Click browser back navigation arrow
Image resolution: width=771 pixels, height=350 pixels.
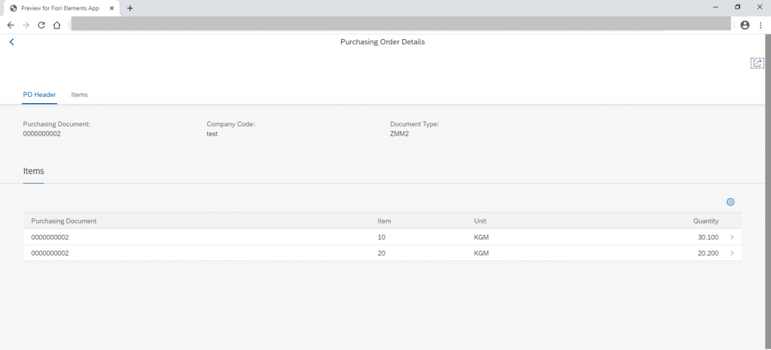coord(11,25)
